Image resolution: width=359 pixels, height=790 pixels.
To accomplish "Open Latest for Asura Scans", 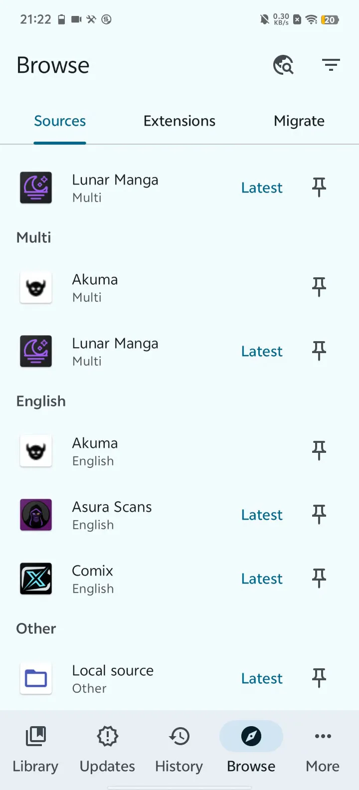I will 262,515.
